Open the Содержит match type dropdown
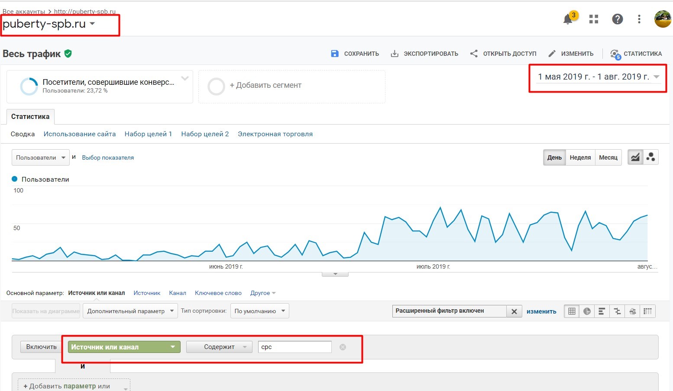 tap(219, 347)
